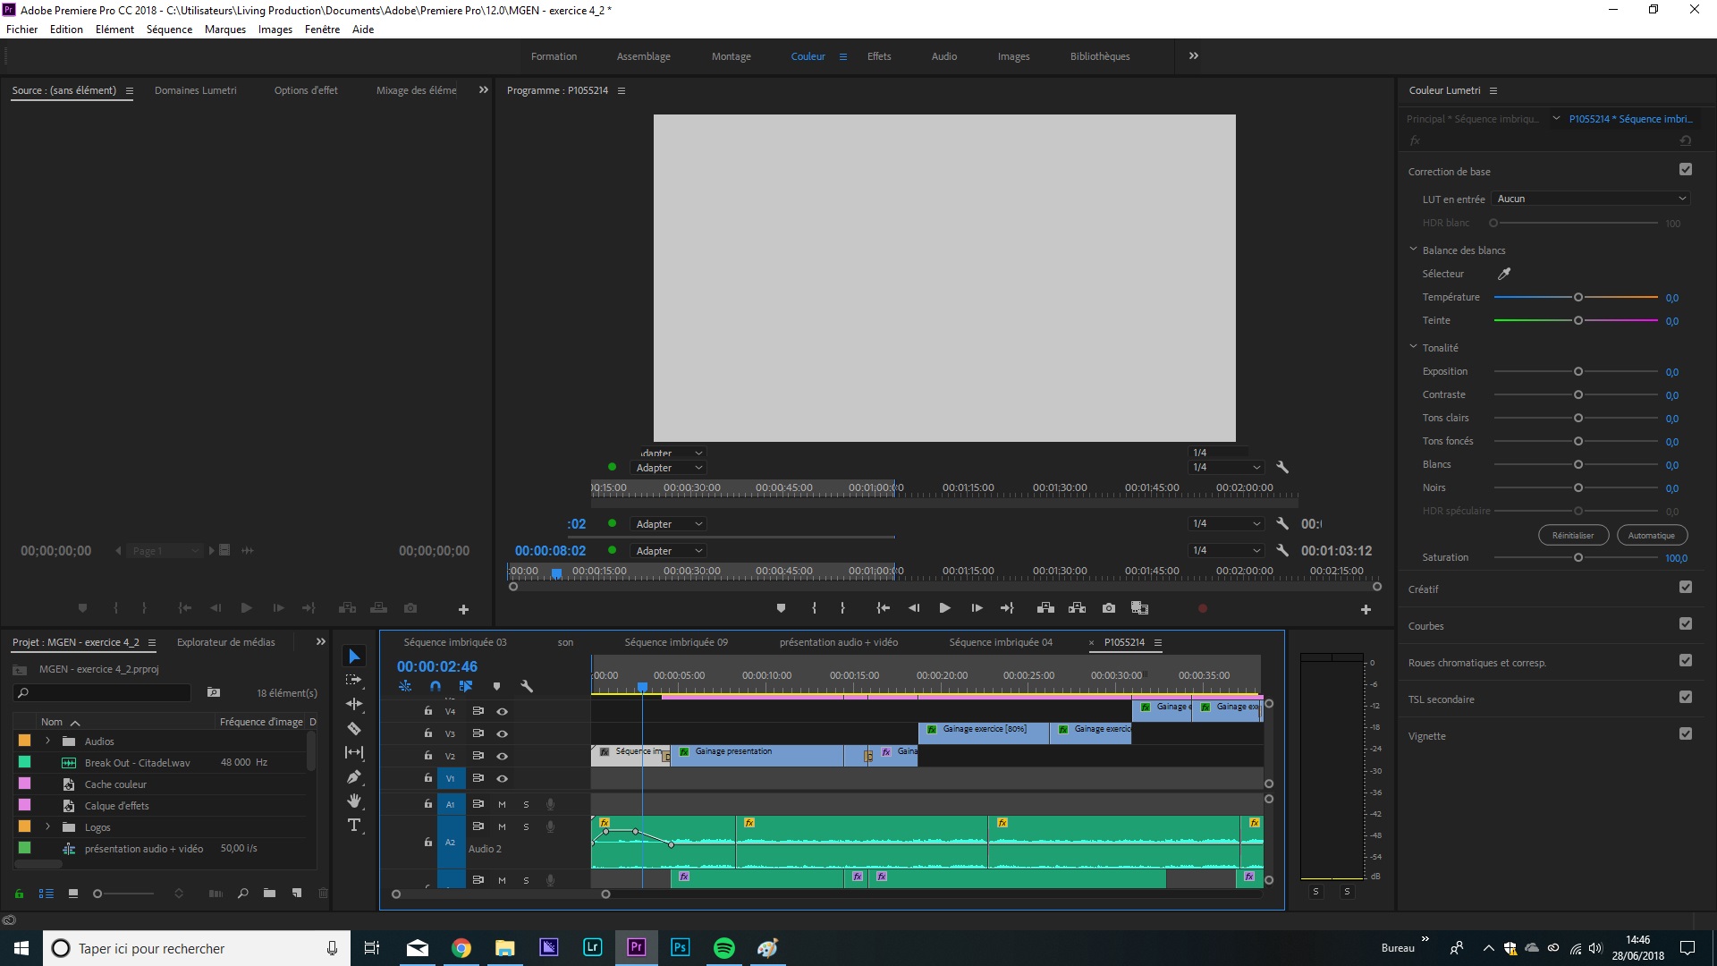This screenshot has width=1717, height=966.
Task: Click the Saturation slider handle
Action: click(x=1578, y=557)
